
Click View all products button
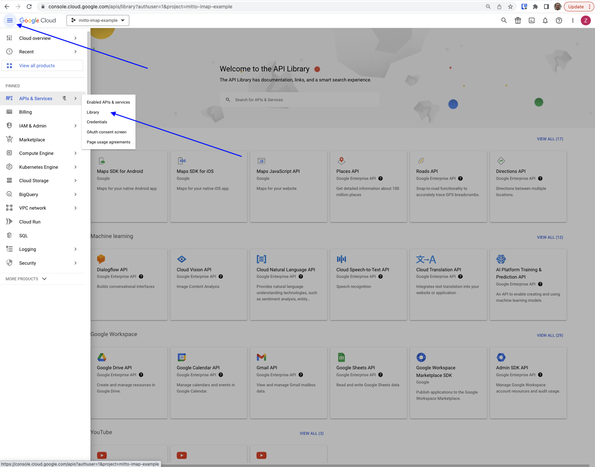point(42,65)
